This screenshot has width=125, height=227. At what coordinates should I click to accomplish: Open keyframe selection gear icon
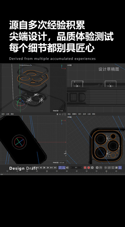(x=92, y=168)
